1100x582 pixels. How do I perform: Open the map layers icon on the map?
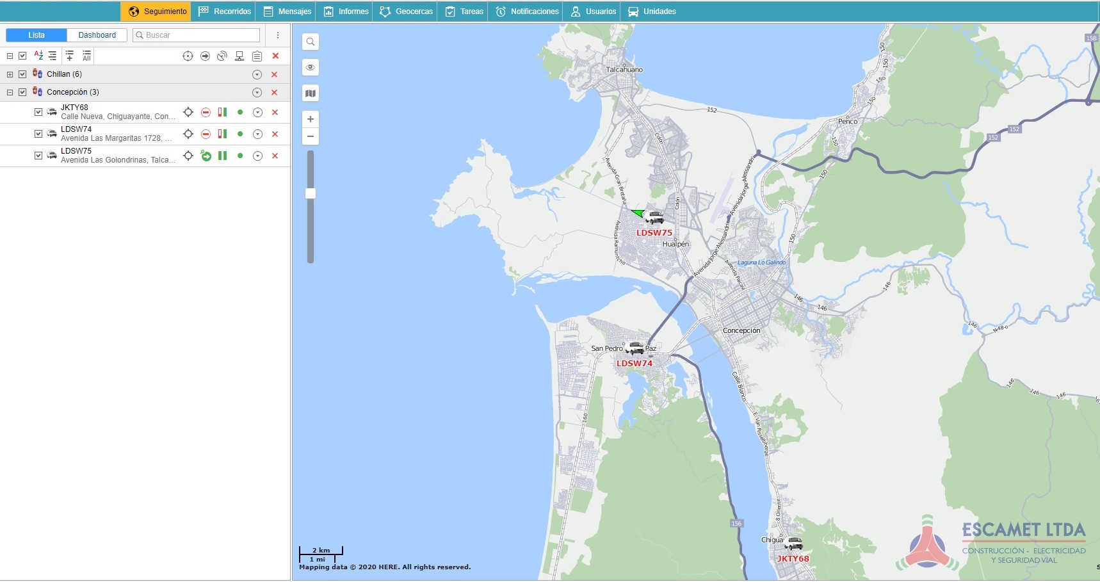coord(311,93)
